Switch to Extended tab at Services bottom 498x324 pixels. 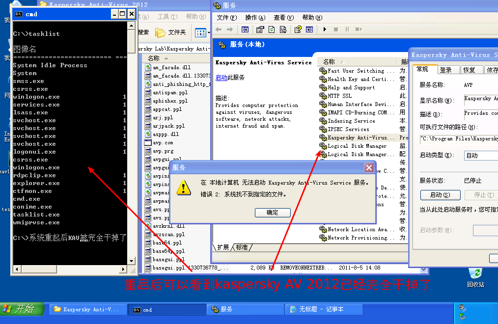(x=223, y=247)
